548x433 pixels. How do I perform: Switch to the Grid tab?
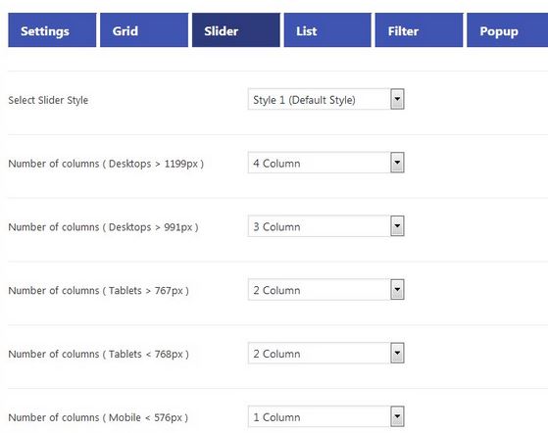click(x=144, y=30)
